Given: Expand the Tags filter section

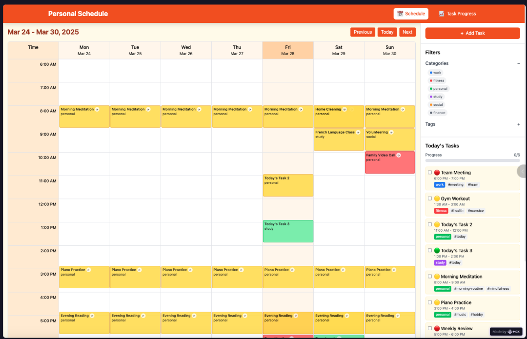Looking at the screenshot, I should [519, 124].
